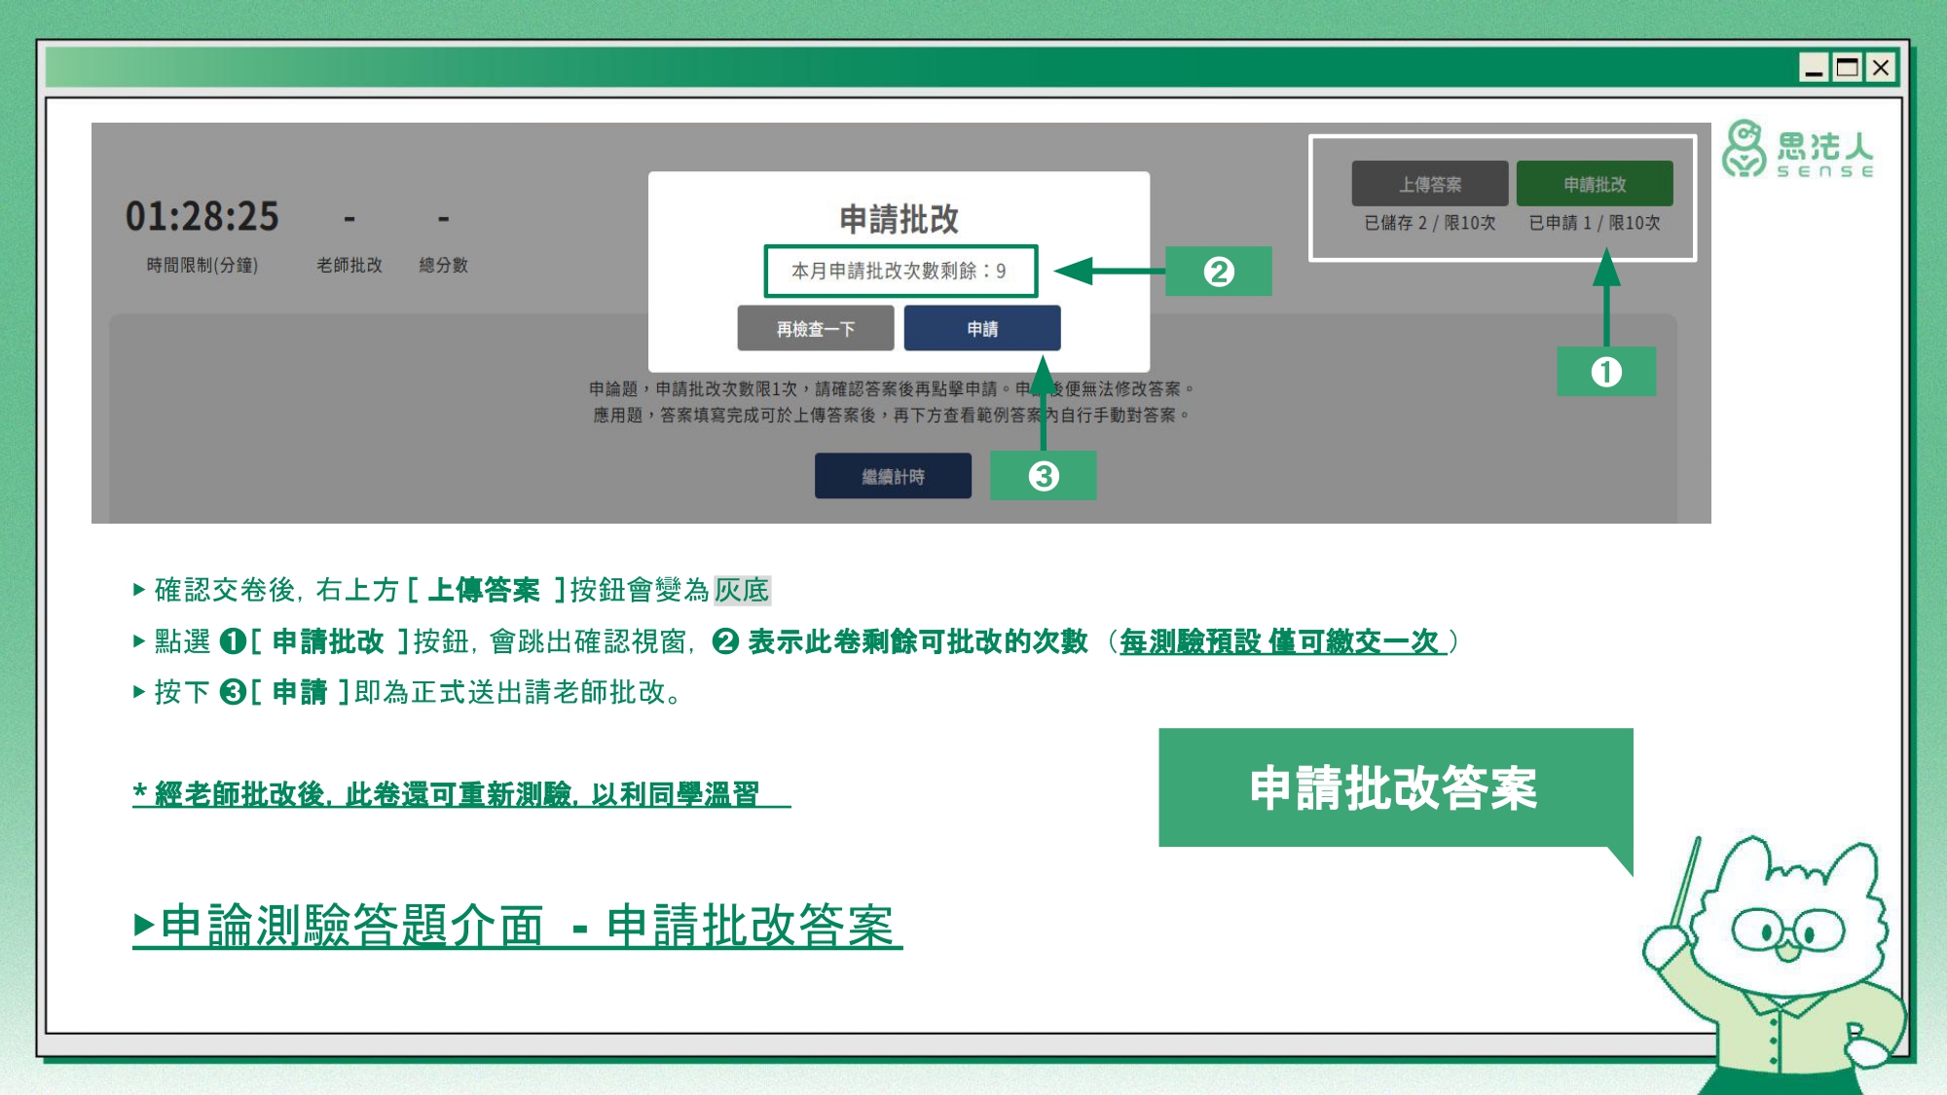This screenshot has width=1947, height=1095.
Task: Click the 申請 confirm button in dialog
Action: tap(981, 329)
